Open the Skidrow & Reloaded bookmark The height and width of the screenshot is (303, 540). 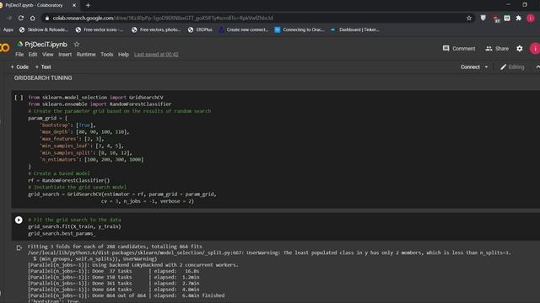click(44, 30)
